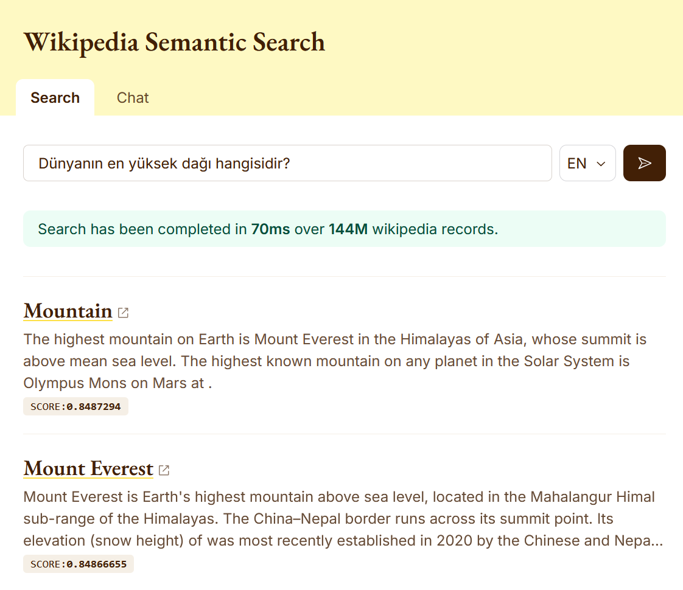Open the EN language dropdown
This screenshot has width=683, height=590.
coord(587,163)
